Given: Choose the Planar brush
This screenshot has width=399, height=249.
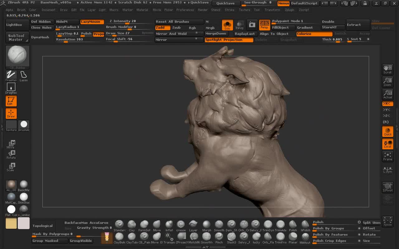Looking at the screenshot, I should [x=293, y=238].
